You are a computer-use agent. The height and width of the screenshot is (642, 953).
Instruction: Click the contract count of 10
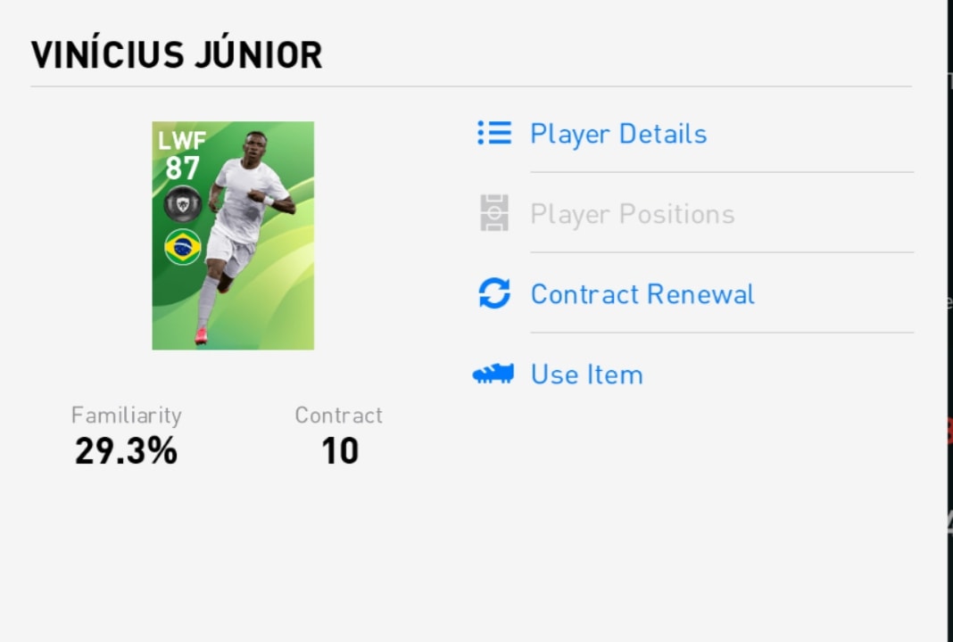(x=340, y=451)
